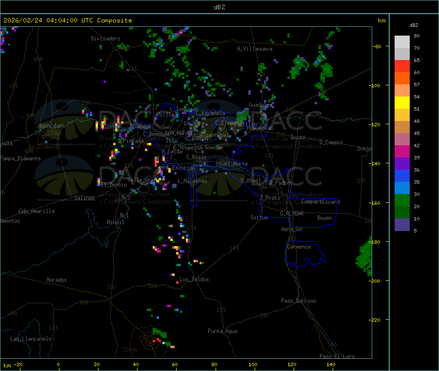
Task: Click the Paso_Barroso map label
Action: (x=299, y=301)
